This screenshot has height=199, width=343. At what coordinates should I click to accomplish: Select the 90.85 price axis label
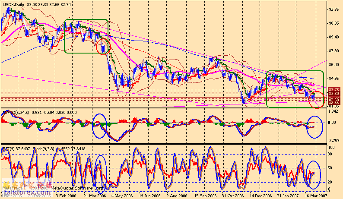tap(334, 23)
